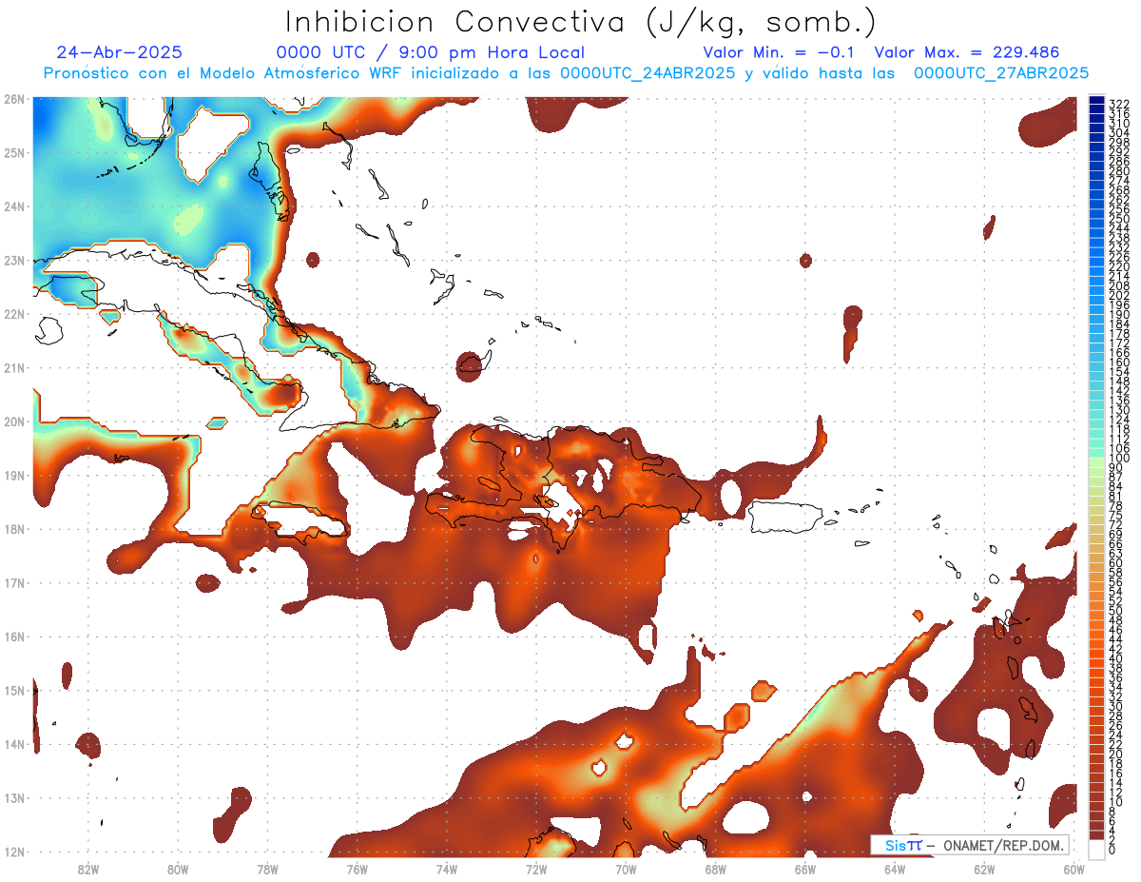Image resolution: width=1141 pixels, height=882 pixels.
Task: Click the "60W" longitude label
Action: click(1073, 869)
